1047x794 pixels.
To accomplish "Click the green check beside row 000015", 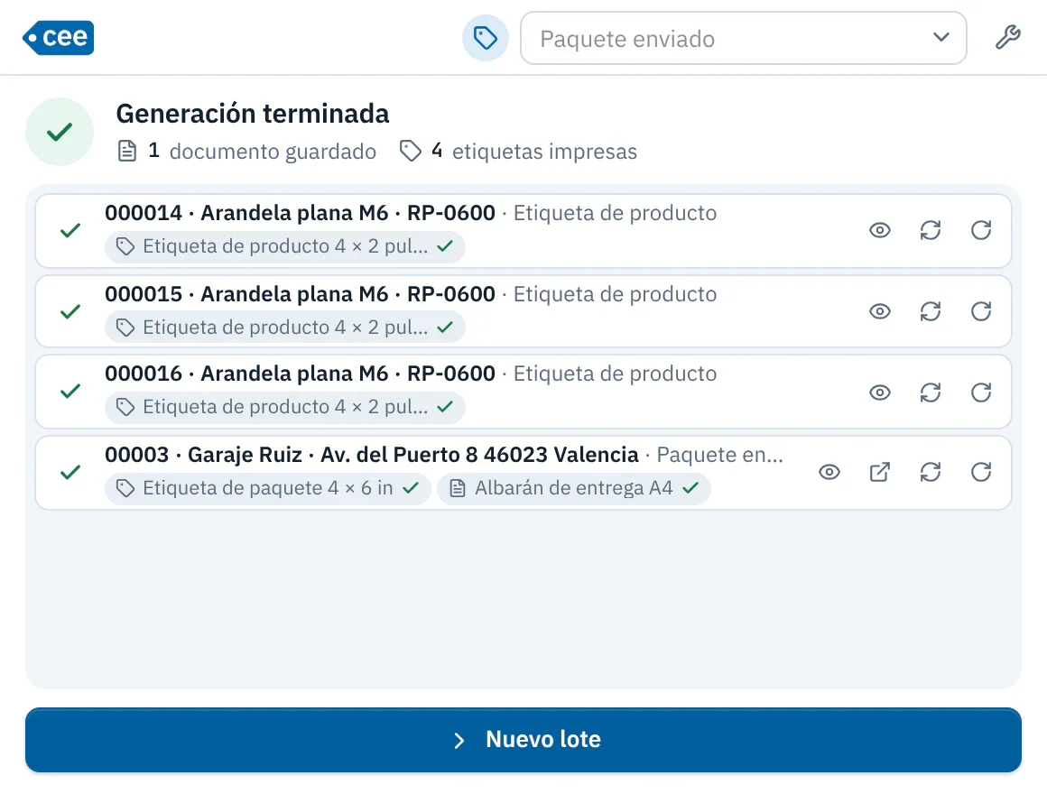I will [x=70, y=311].
